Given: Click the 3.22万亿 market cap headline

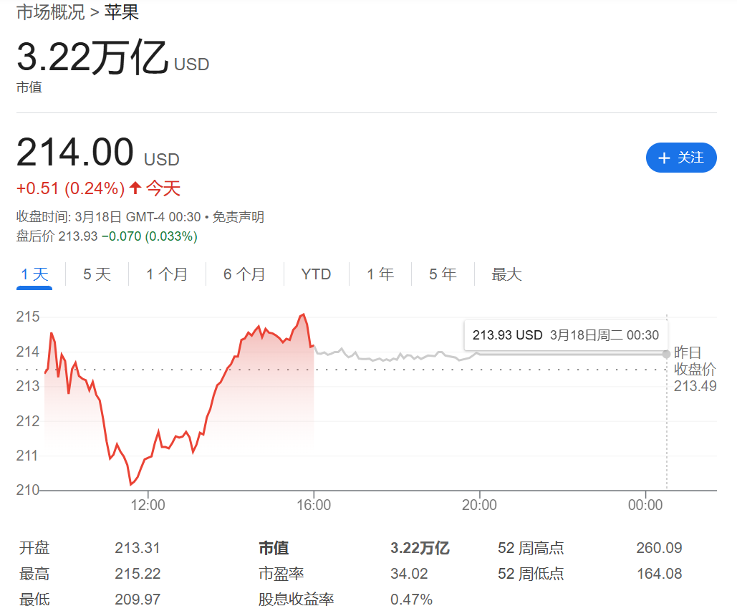Looking at the screenshot, I should 92,57.
